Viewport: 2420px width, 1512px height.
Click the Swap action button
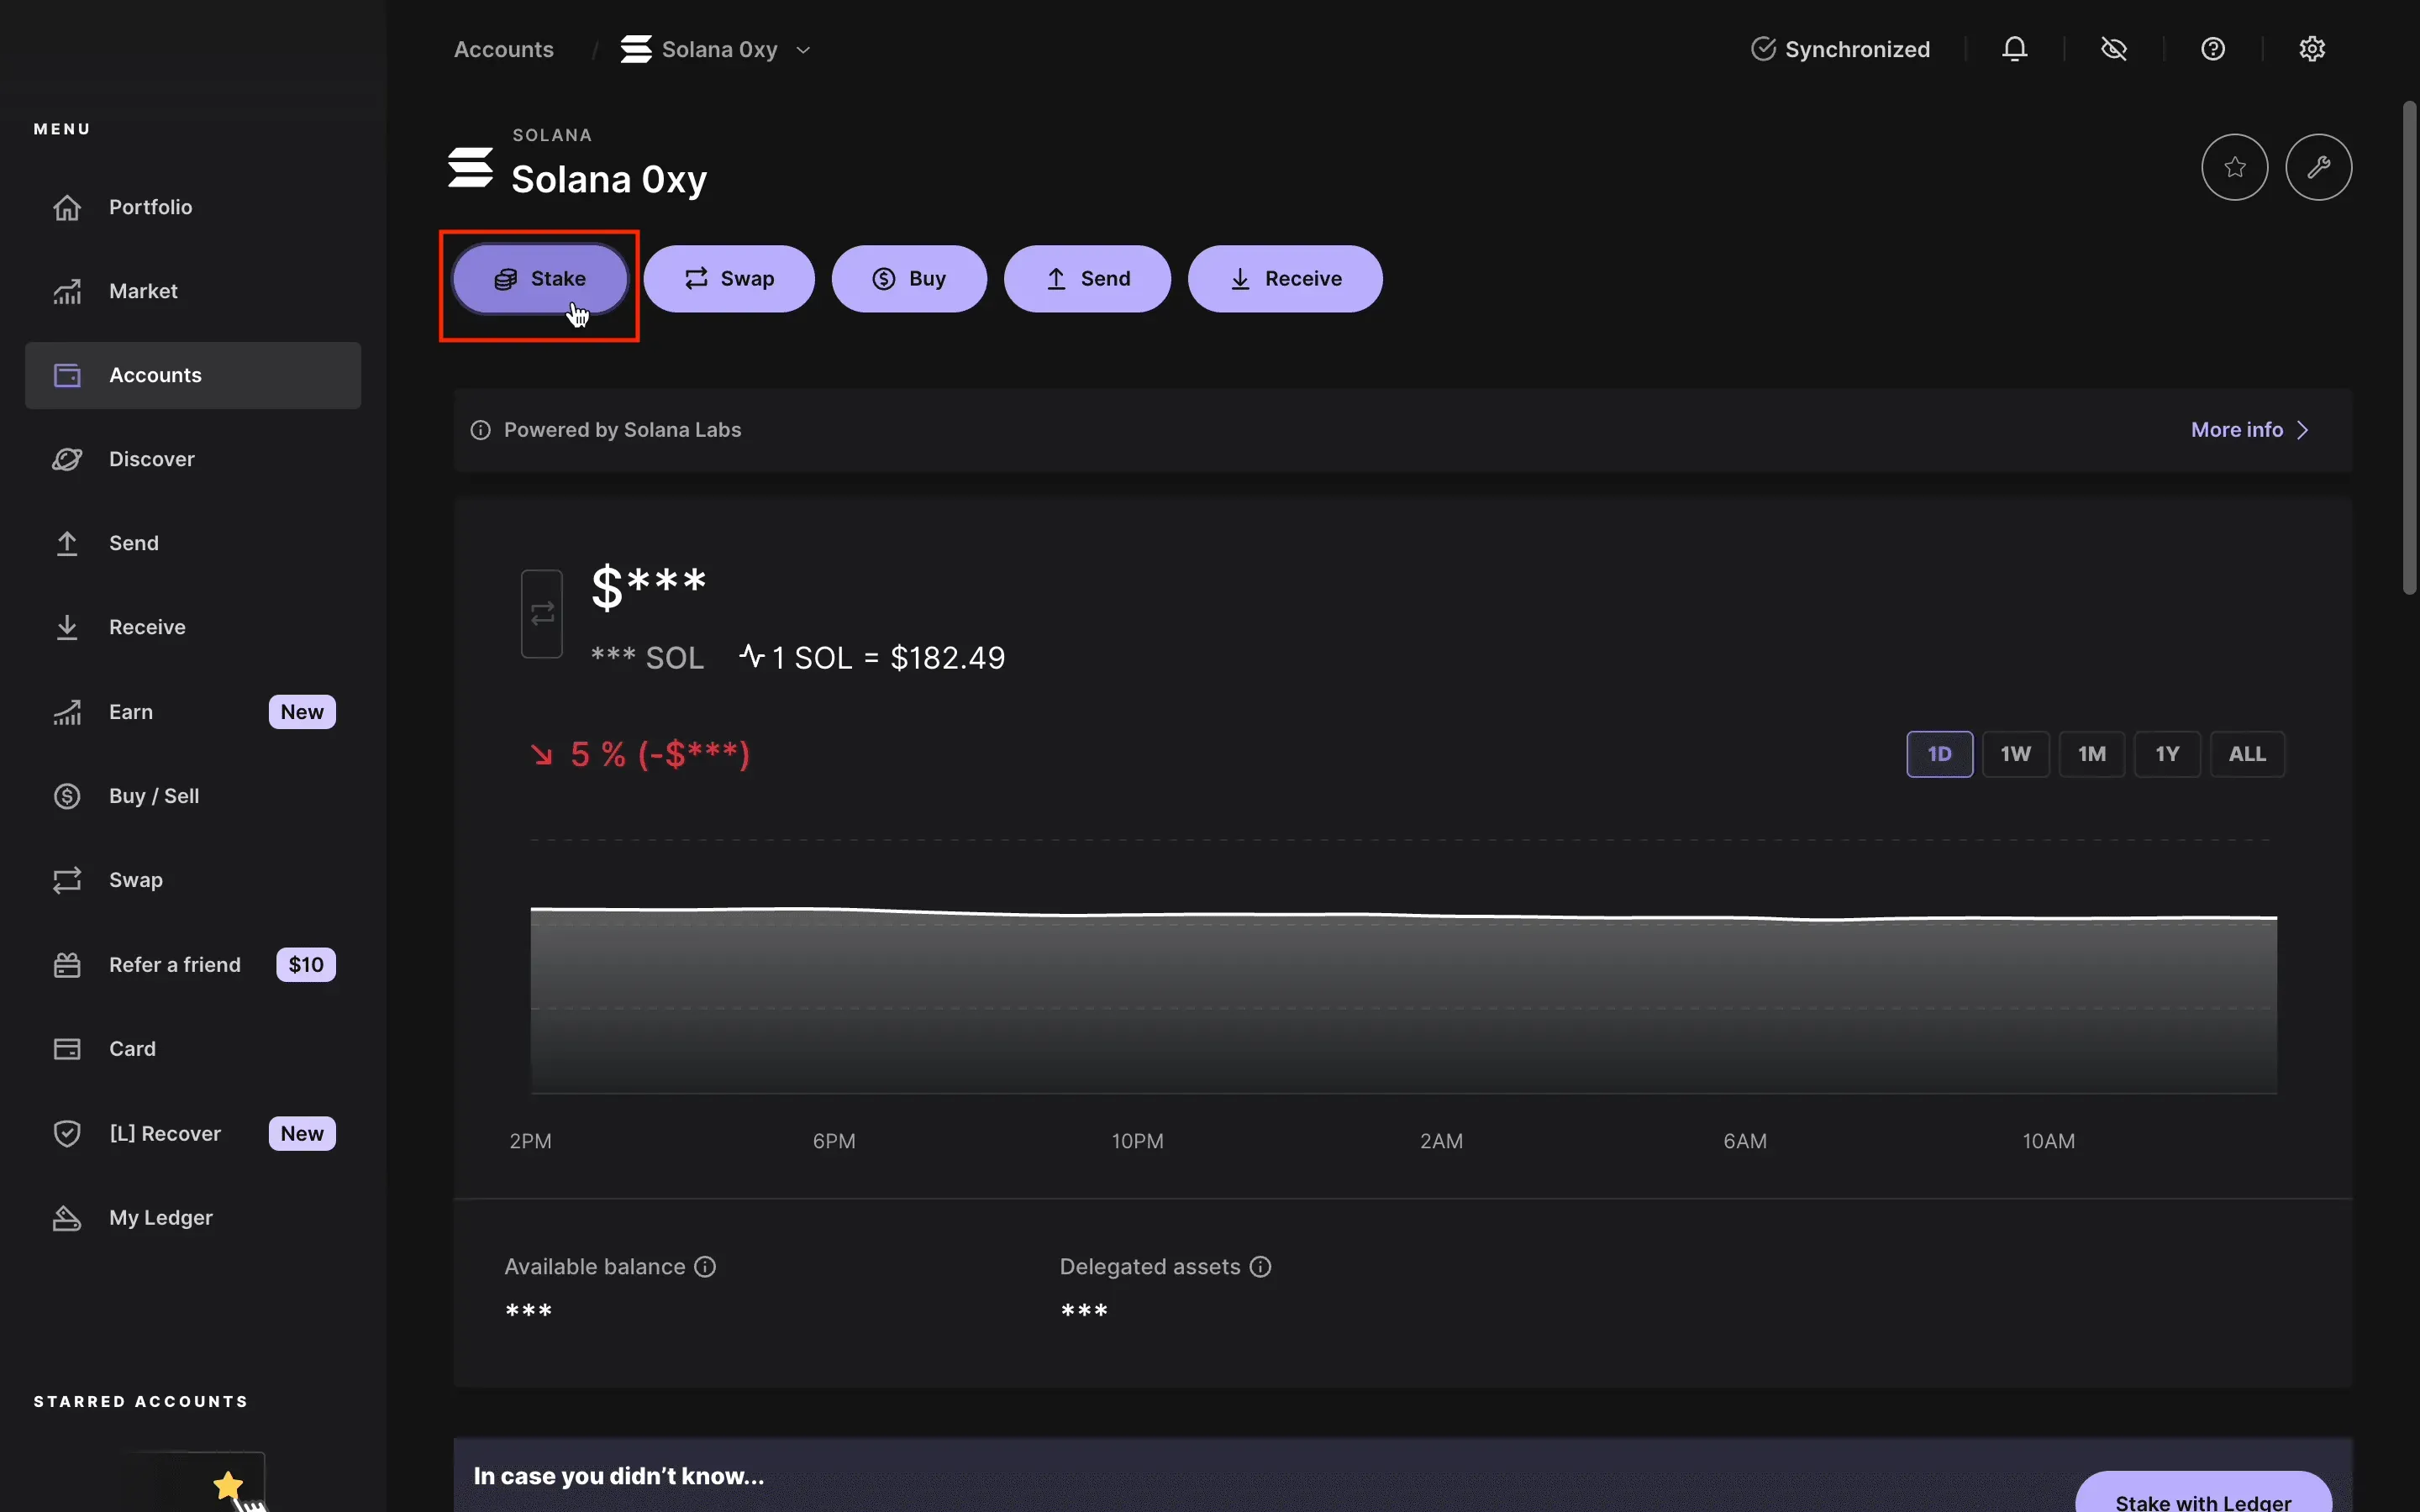coord(729,279)
